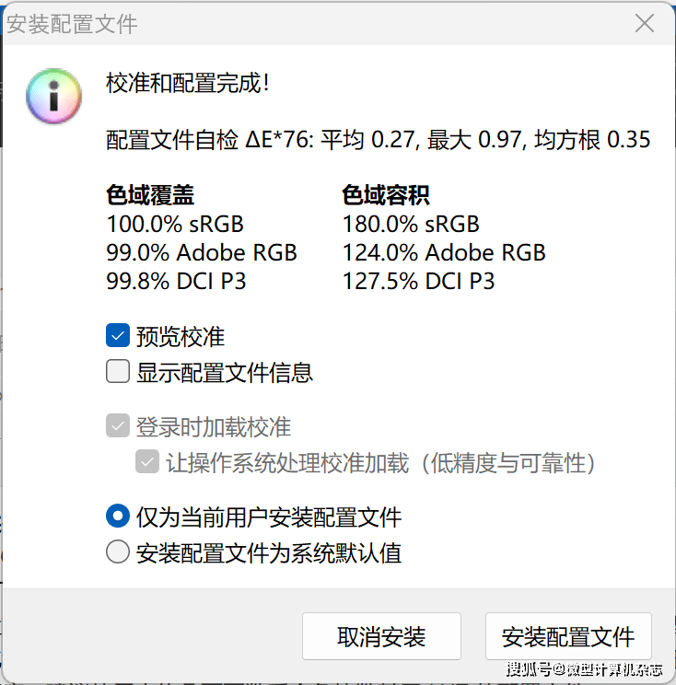This screenshot has height=685, width=676.
Task: Click the 登录时加载校准 checkbox
Action: tap(118, 427)
